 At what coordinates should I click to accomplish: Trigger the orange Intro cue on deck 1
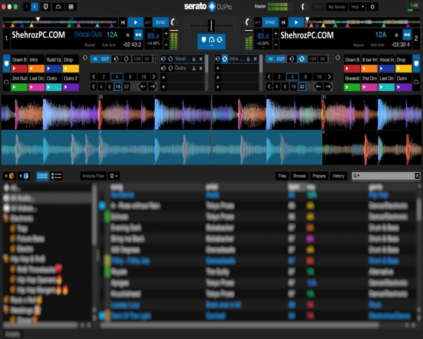pos(36,68)
